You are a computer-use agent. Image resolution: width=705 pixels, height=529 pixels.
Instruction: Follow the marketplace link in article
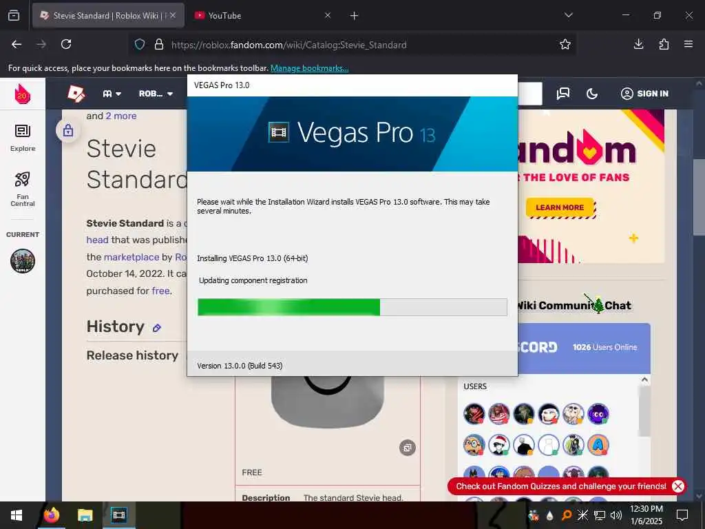click(131, 257)
